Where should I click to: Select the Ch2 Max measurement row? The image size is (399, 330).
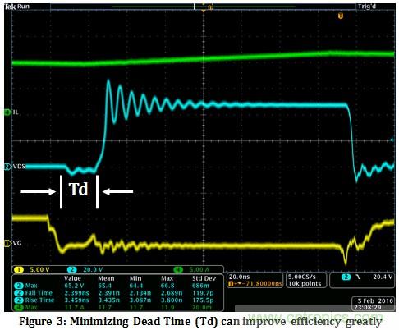[117, 286]
